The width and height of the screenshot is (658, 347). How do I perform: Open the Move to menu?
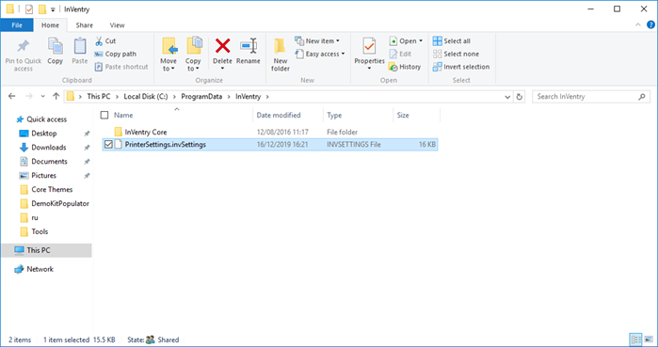tap(169, 55)
